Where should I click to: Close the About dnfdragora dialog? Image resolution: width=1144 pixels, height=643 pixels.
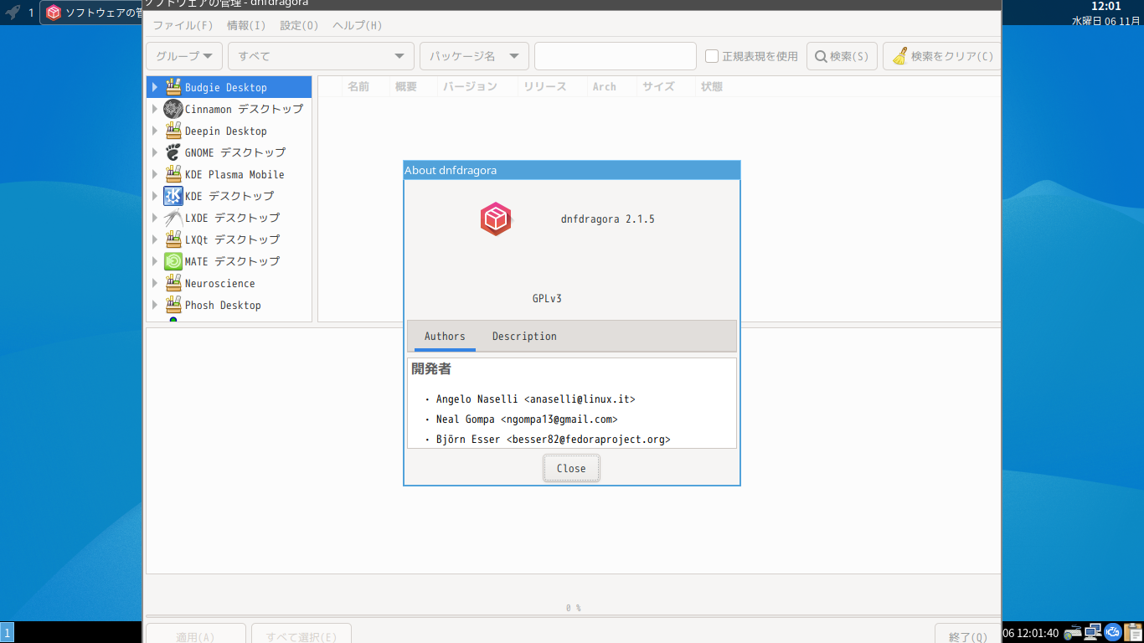[x=571, y=468]
